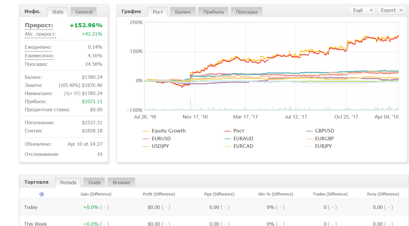Select the Today row label

31,207
